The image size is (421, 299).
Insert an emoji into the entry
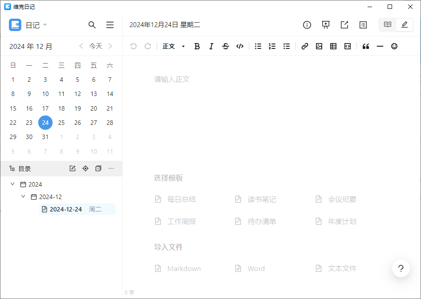pyautogui.click(x=394, y=46)
